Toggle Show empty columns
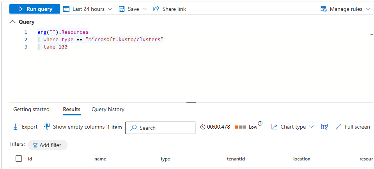 [74, 127]
